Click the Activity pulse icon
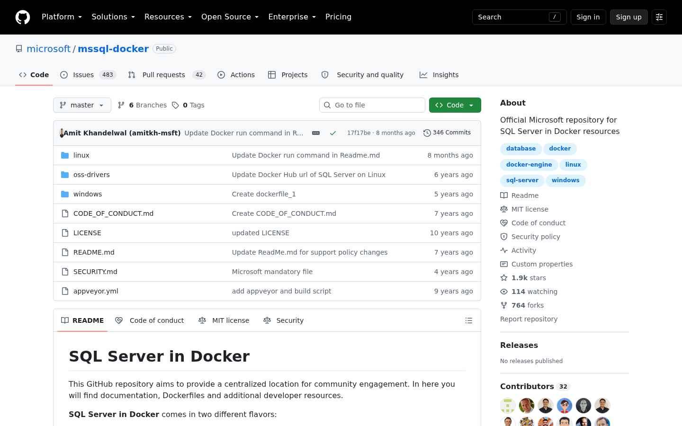 (x=504, y=250)
